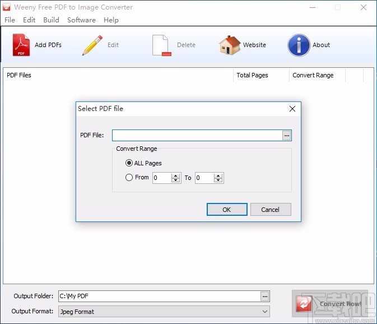Decrease the From page value
Image resolution: width=377 pixels, height=324 pixels.
pos(176,180)
